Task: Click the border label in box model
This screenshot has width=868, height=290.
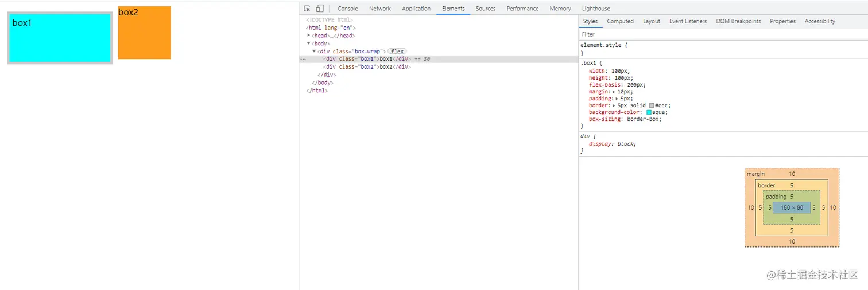Action: [766, 186]
